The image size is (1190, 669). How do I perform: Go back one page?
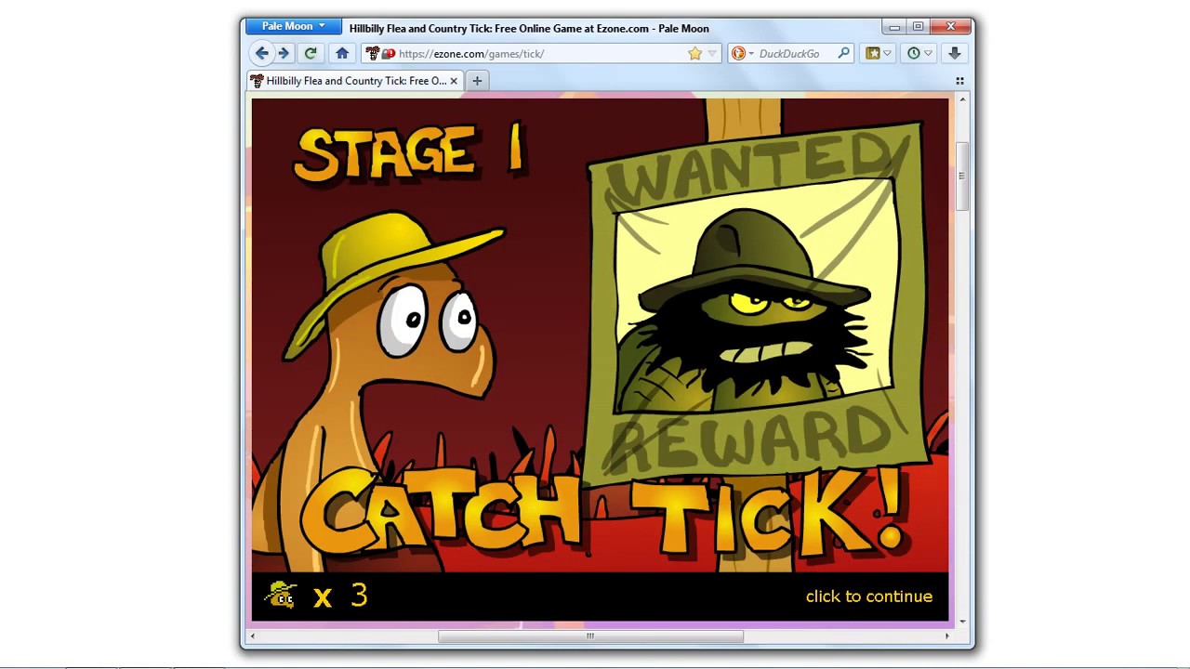pos(262,53)
